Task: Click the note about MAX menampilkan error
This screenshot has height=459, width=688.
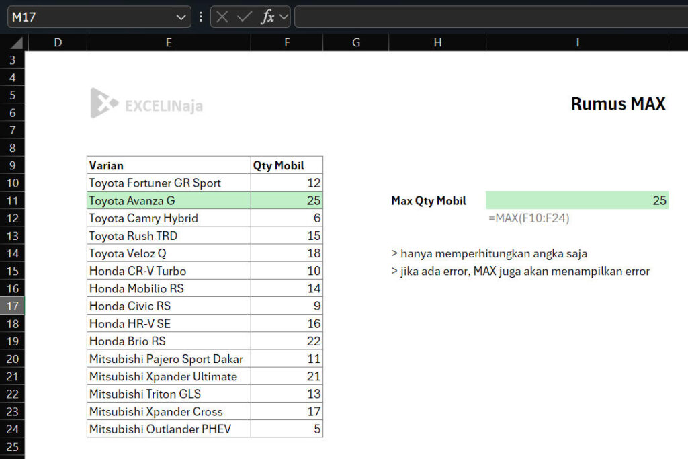Action: click(x=521, y=272)
